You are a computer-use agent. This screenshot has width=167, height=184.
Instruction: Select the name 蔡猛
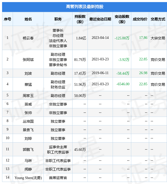pos(28,84)
